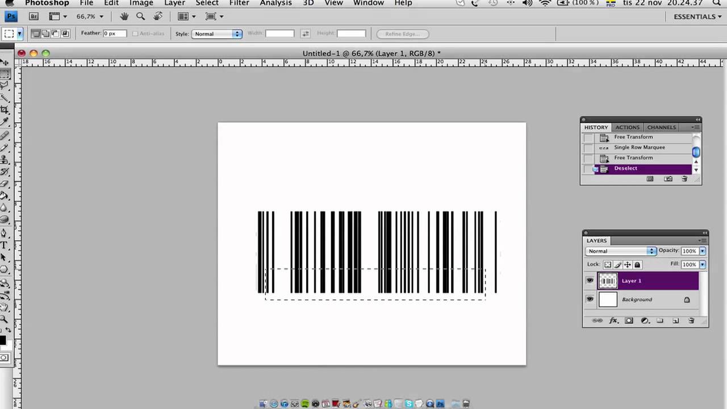Image resolution: width=727 pixels, height=409 pixels.
Task: Create new adjustment layer icon
Action: [x=645, y=321]
